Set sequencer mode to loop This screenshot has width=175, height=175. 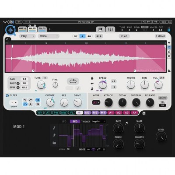pos(93,149)
